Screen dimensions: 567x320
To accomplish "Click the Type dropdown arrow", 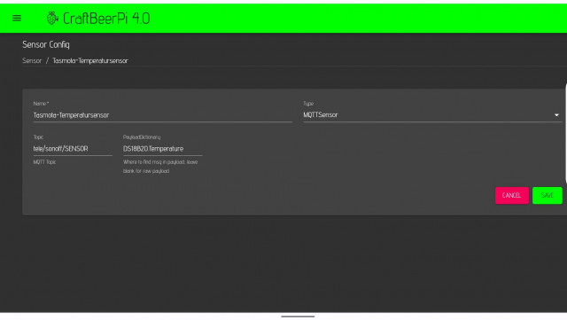I will point(556,115).
